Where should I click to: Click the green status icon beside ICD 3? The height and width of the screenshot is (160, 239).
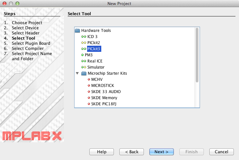84,37
